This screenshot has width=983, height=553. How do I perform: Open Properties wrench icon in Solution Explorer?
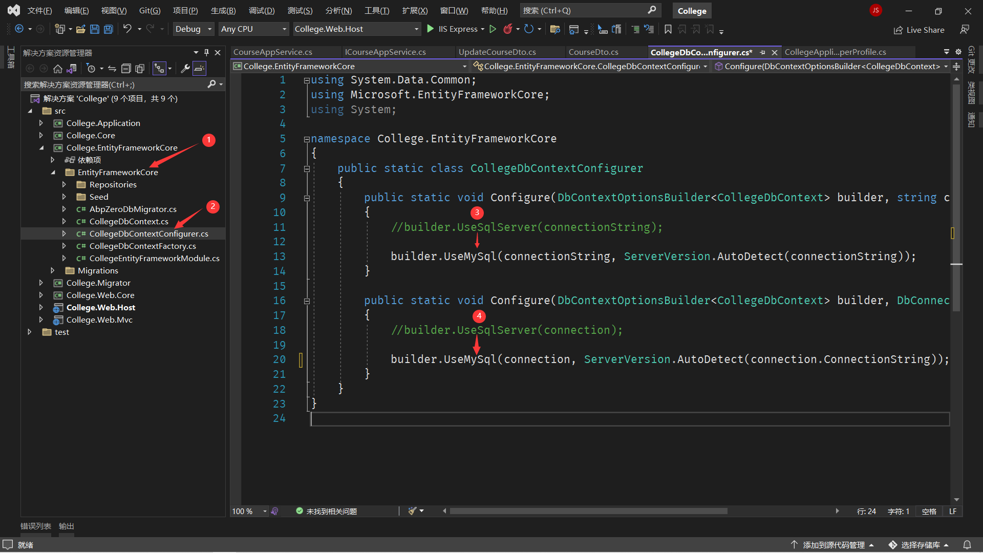tap(185, 68)
